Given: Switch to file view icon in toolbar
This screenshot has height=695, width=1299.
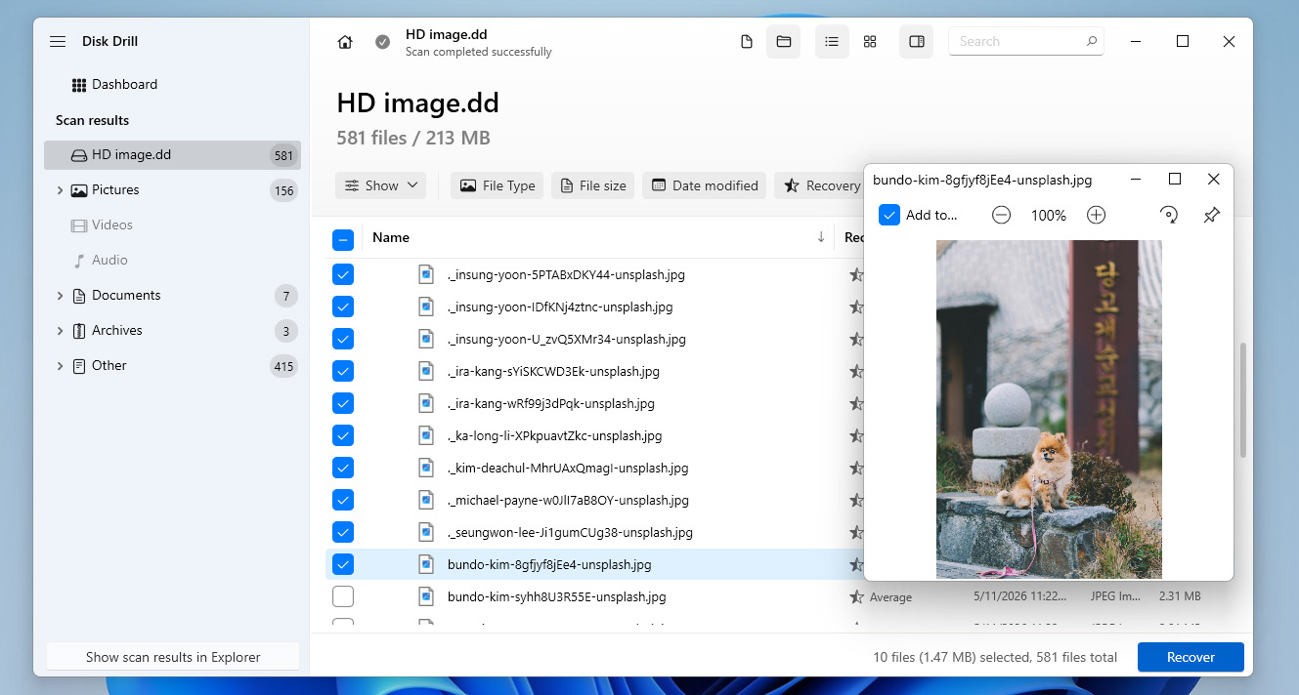Looking at the screenshot, I should (x=747, y=42).
